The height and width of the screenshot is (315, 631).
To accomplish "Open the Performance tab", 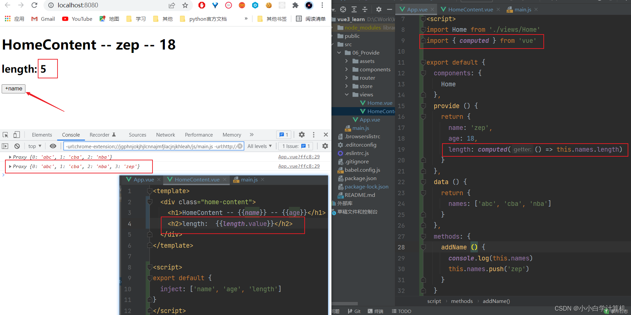I will pyautogui.click(x=199, y=135).
